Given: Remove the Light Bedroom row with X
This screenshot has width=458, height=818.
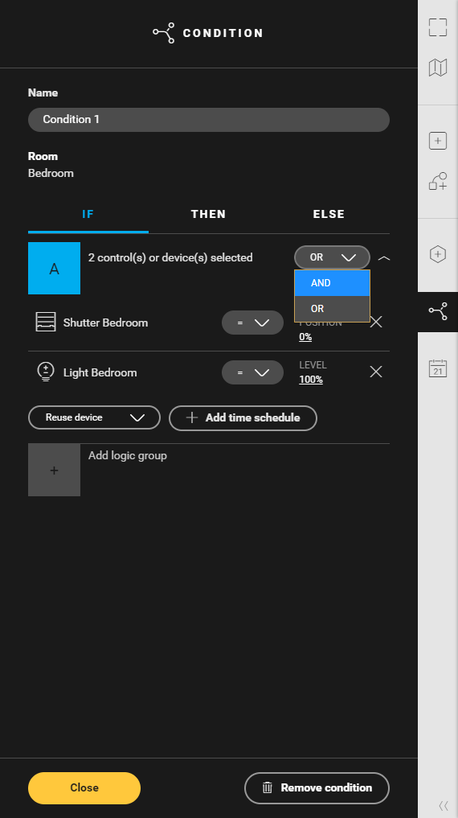Looking at the screenshot, I should click(x=376, y=372).
